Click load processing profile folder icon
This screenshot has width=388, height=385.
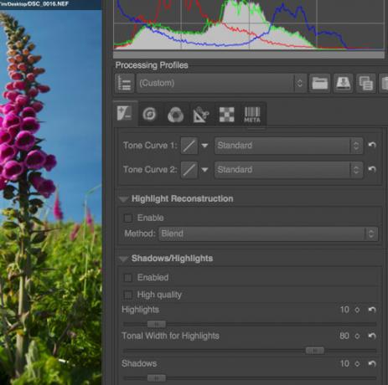[319, 83]
